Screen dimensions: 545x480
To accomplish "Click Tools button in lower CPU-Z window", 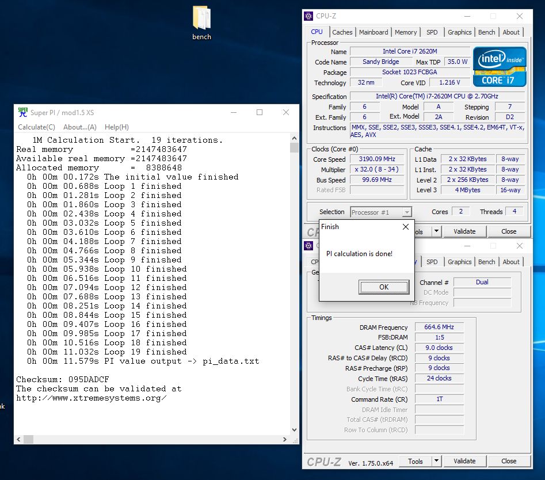I will (416, 461).
